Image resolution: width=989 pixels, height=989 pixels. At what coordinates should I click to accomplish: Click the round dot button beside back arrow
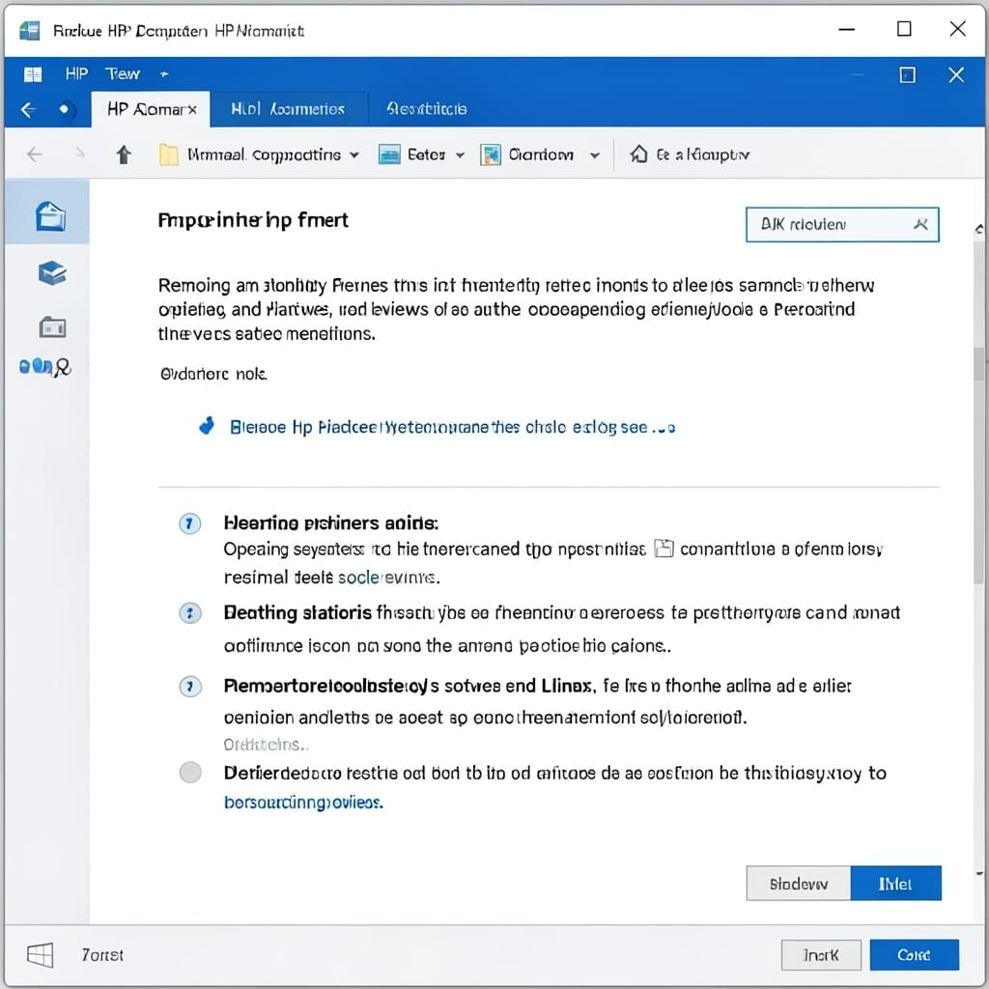(x=64, y=109)
